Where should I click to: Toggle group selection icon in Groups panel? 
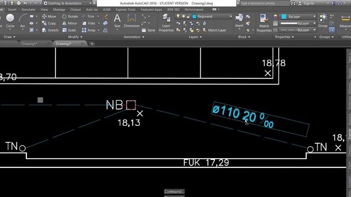[x=332, y=30]
